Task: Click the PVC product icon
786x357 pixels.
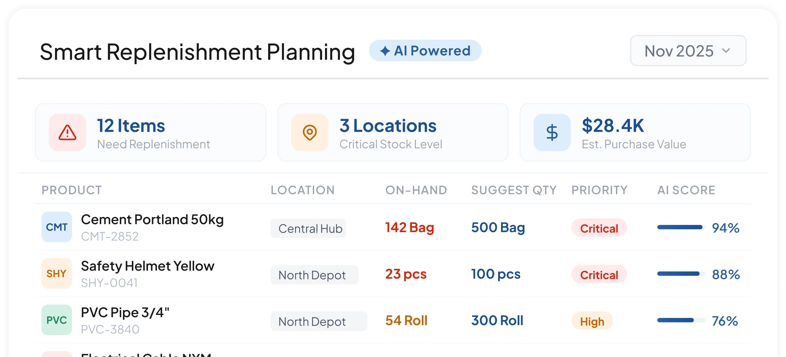Action: [57, 320]
